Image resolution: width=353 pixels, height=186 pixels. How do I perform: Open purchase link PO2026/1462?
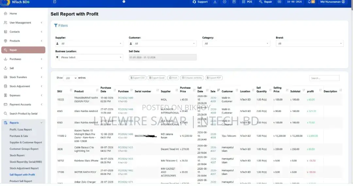point(126,170)
